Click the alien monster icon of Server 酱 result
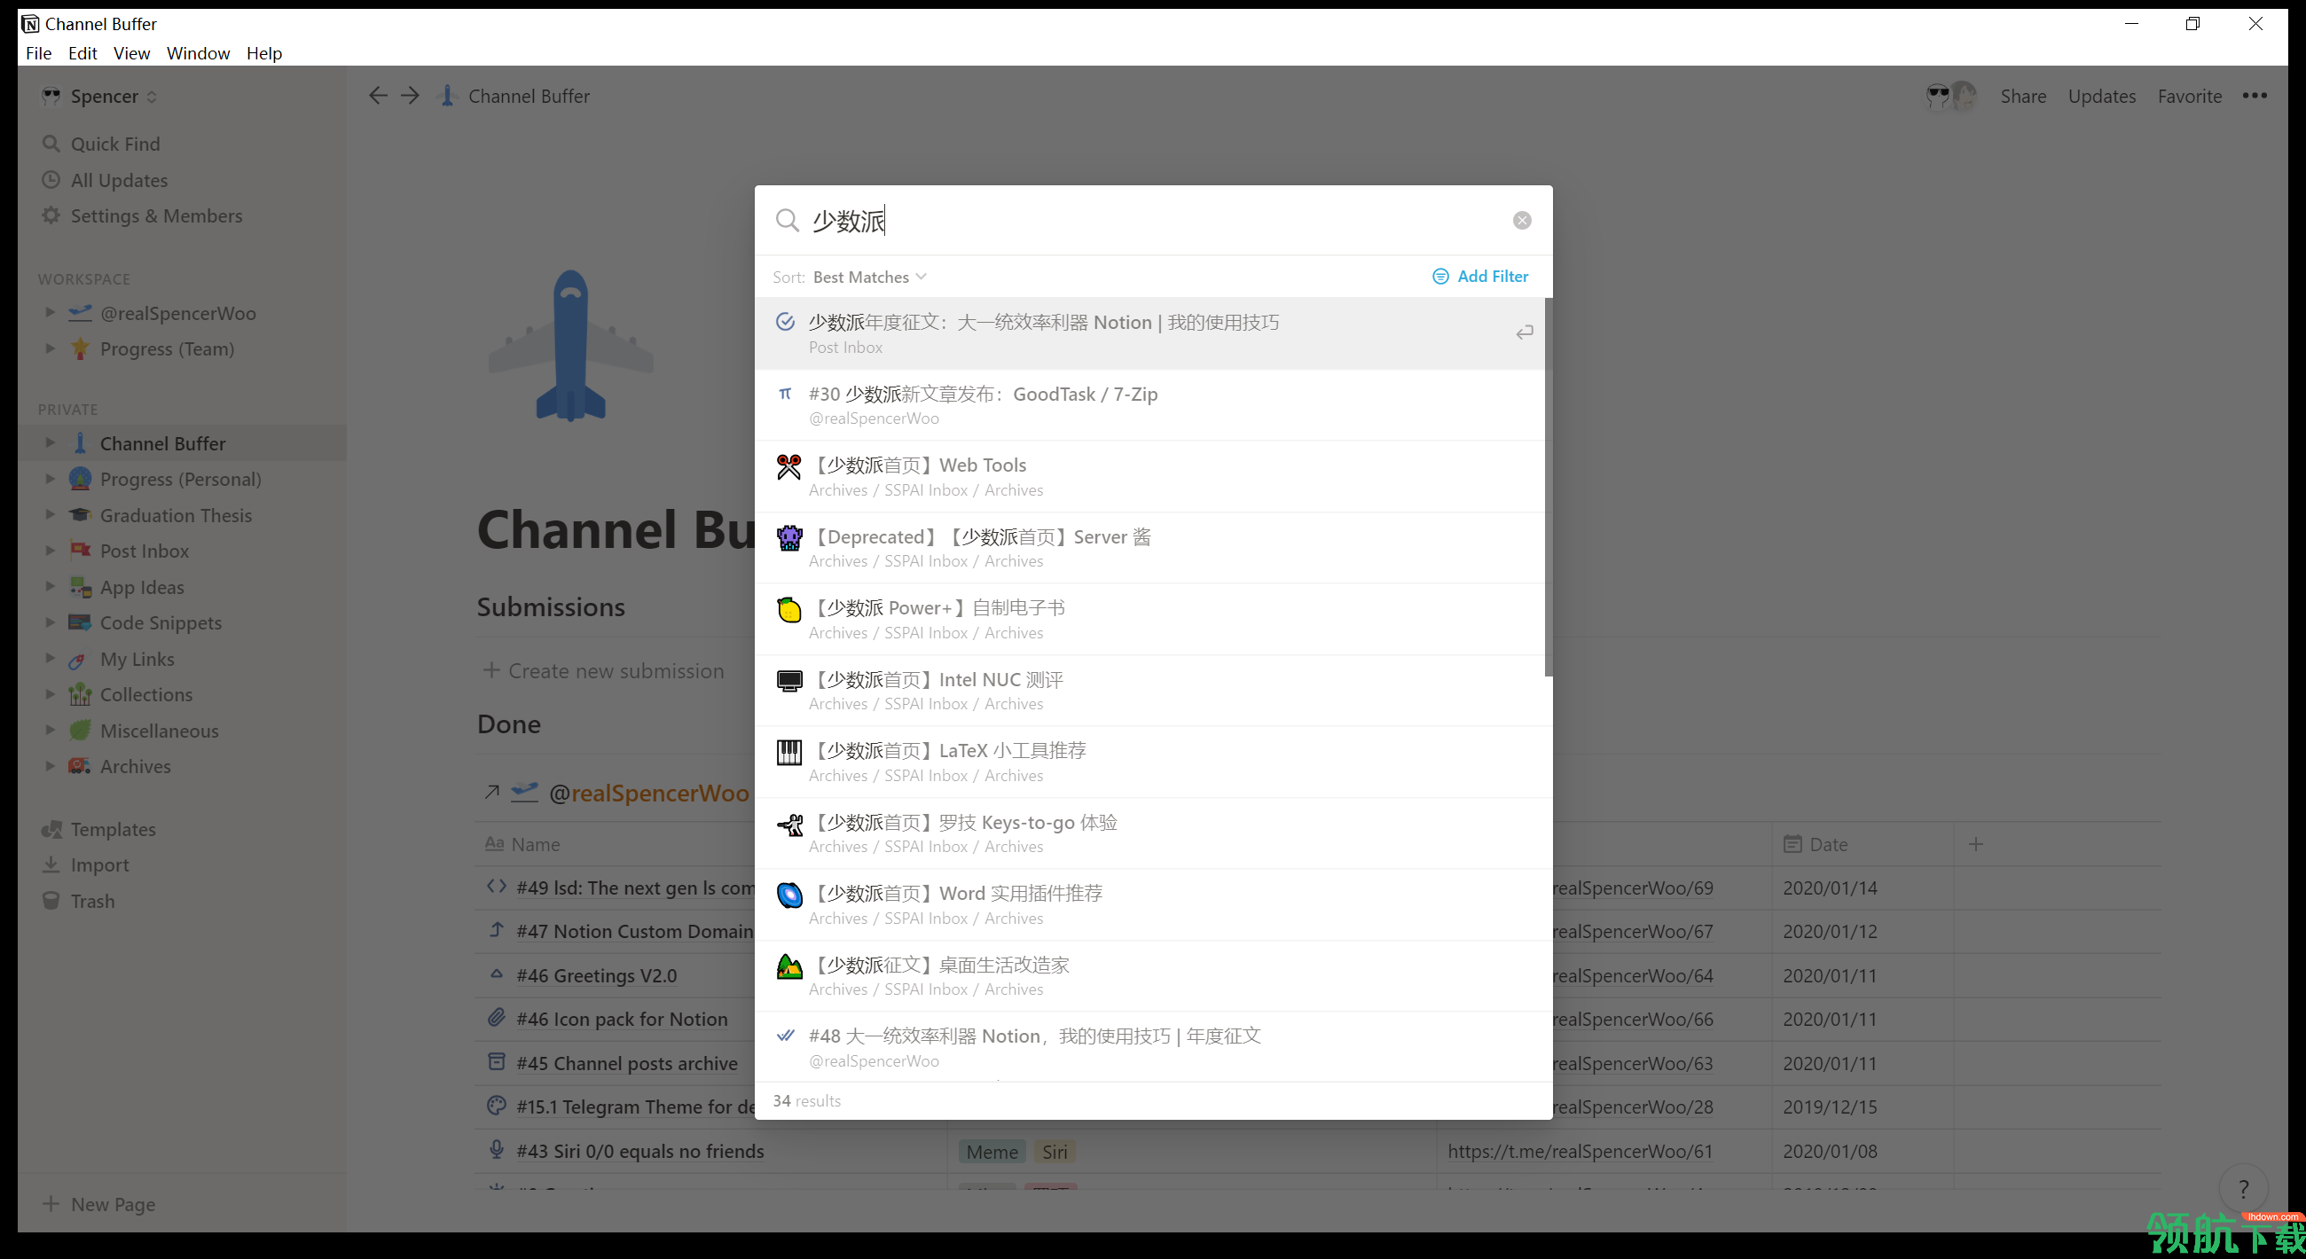2306x1259 pixels. (788, 538)
